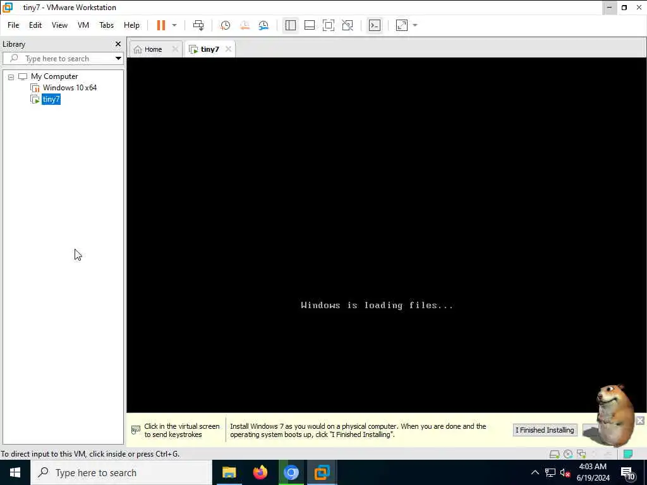647x485 pixels.
Task: Open the File menu
Action: coord(13,25)
